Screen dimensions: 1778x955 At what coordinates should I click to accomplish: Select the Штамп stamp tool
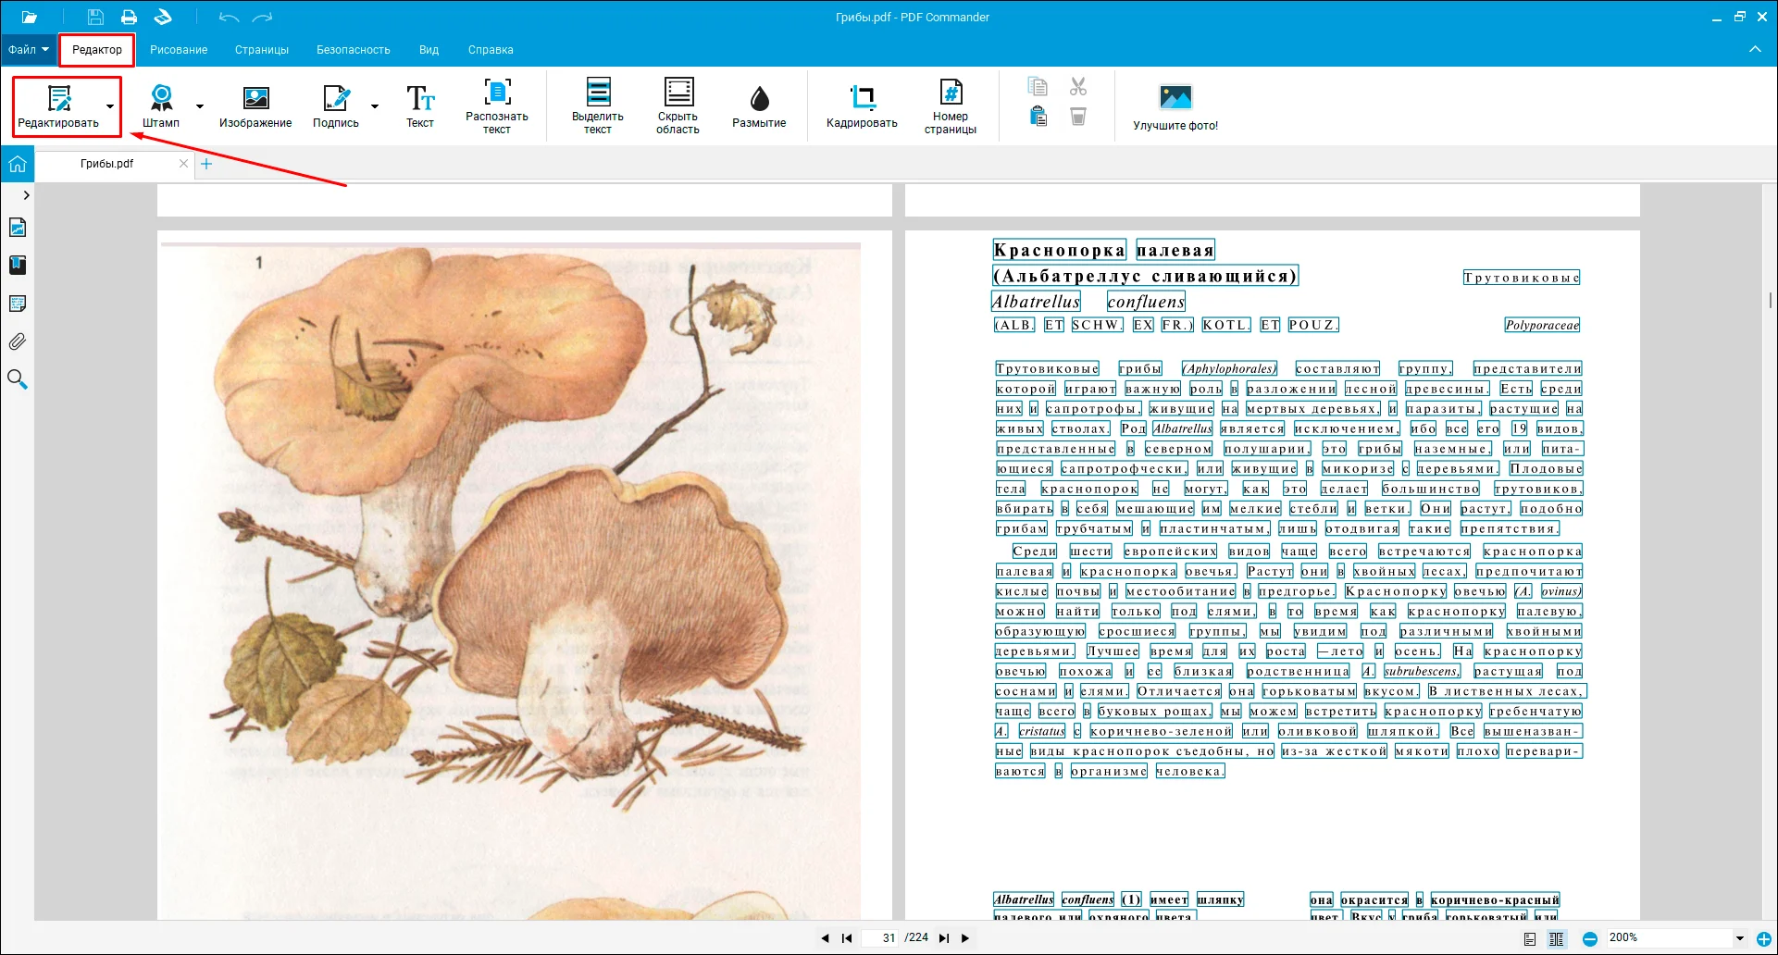point(161,107)
